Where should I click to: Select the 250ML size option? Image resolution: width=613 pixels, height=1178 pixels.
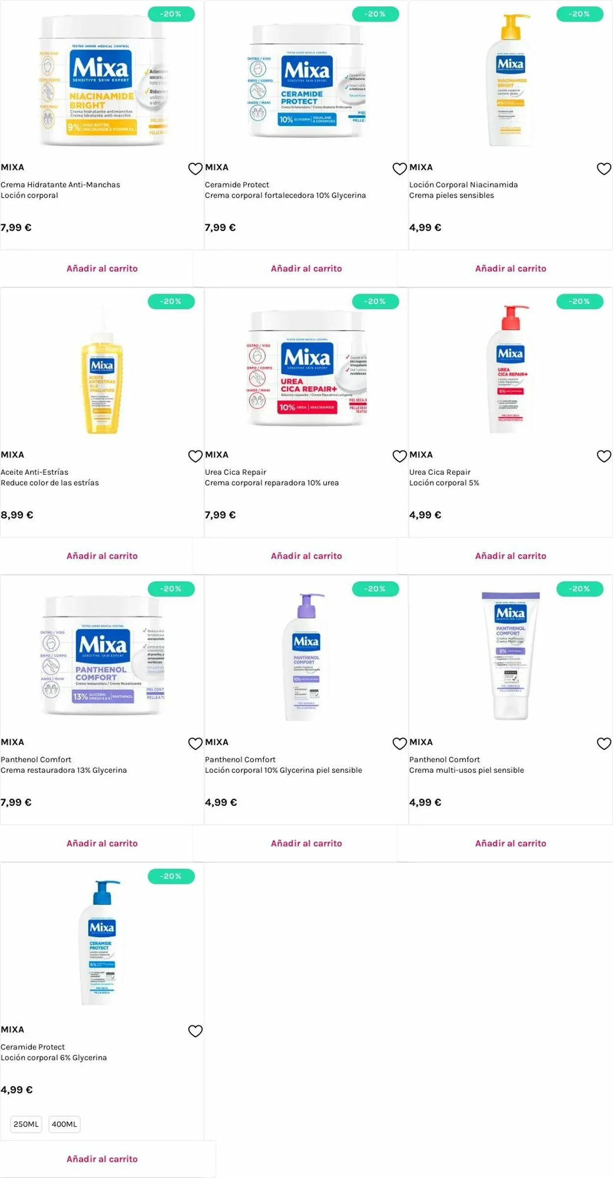26,1124
